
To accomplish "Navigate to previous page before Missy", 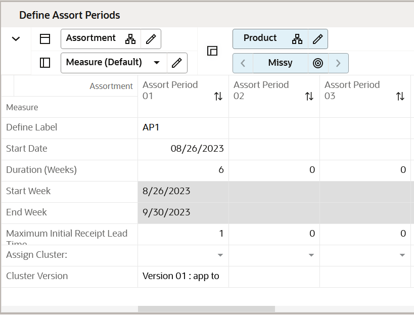I will click(243, 63).
